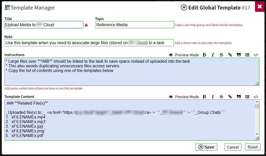Enable Preview Mode for Instructions

184,55
